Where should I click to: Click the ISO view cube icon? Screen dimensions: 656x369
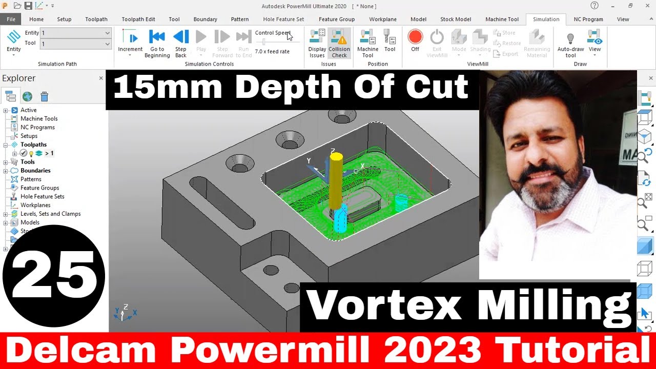coord(645,137)
